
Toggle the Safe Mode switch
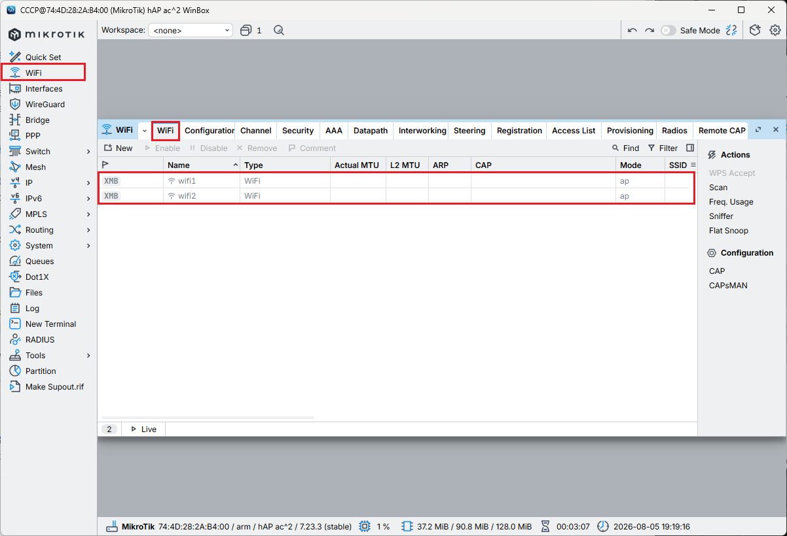pyautogui.click(x=668, y=30)
